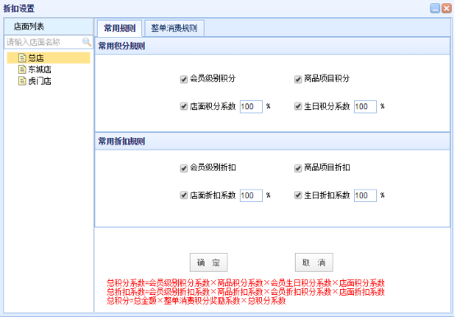Select 总店 in the store list
The image size is (455, 317).
pyautogui.click(x=48, y=58)
